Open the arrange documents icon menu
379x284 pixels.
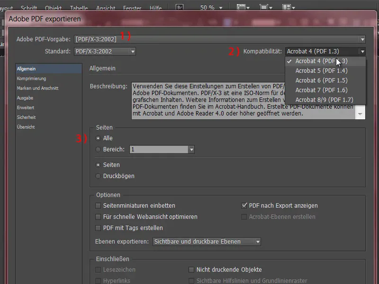point(289,7)
